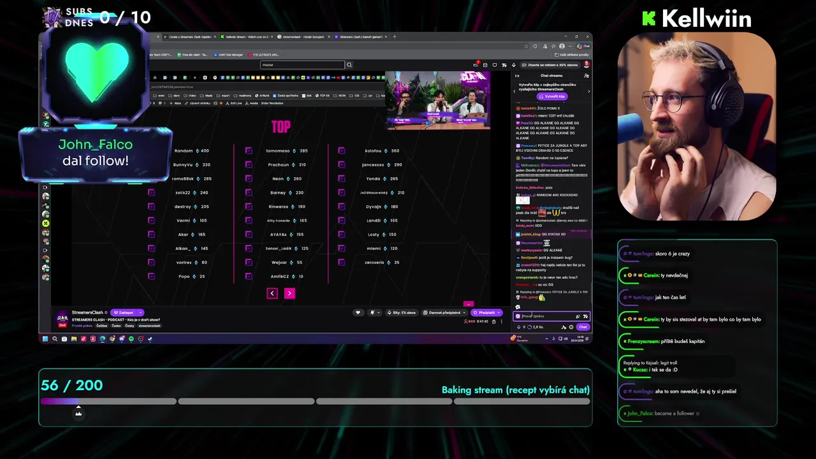Tick checkbox next to Barney 230
Viewport: 816px width, 459px height.
(x=249, y=193)
